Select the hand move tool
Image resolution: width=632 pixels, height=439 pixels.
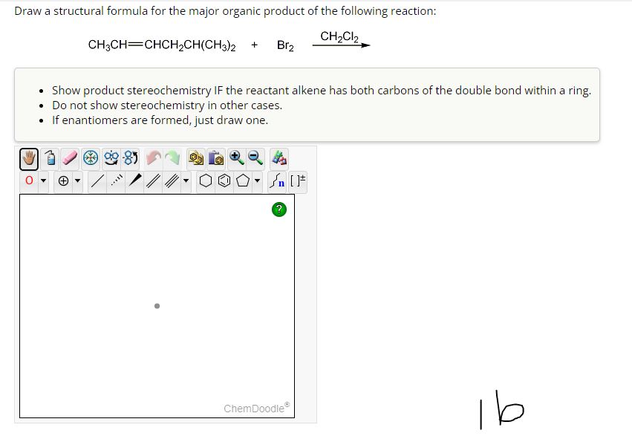(x=29, y=158)
